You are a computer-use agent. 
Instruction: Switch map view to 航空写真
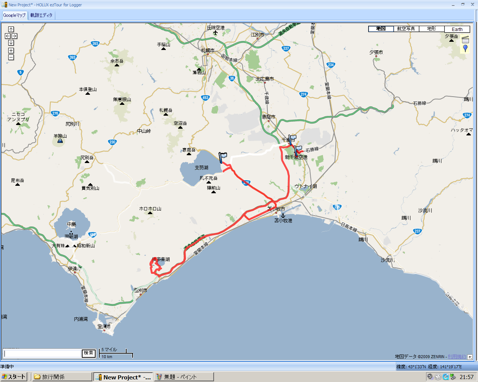[x=406, y=29]
